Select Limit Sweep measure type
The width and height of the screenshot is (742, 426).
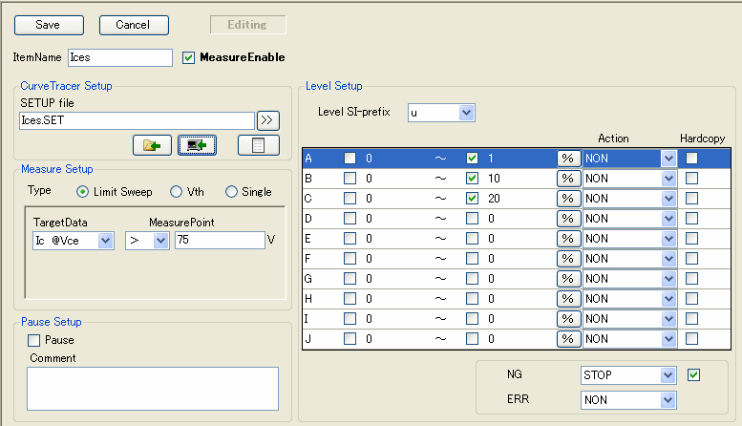click(82, 192)
